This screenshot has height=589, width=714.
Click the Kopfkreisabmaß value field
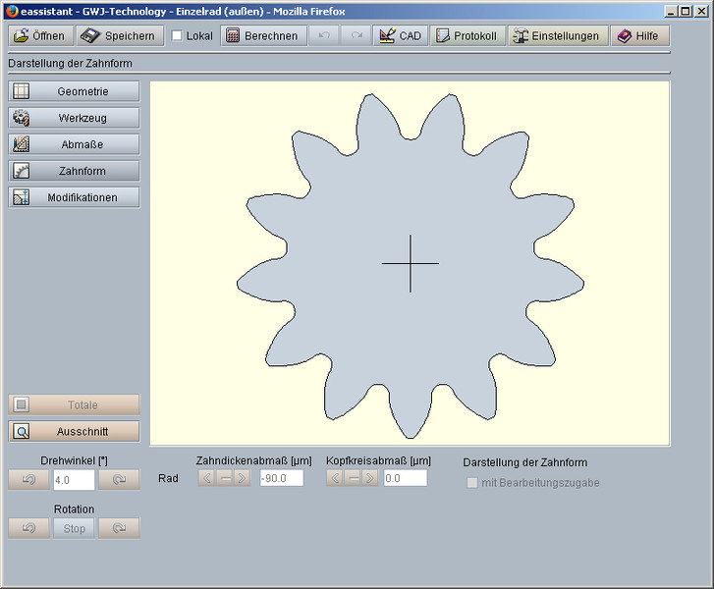pos(405,478)
